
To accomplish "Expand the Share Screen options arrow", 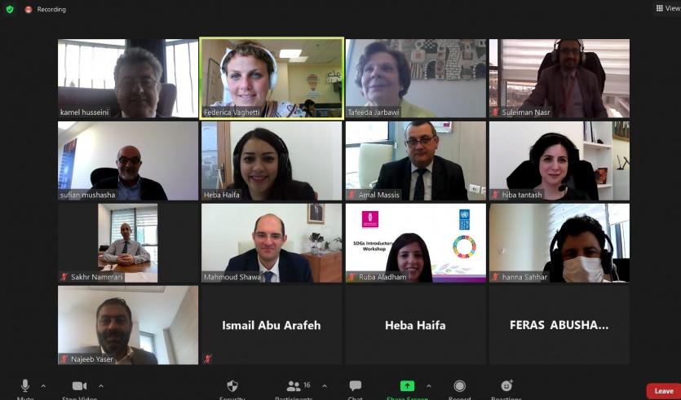I will [429, 385].
